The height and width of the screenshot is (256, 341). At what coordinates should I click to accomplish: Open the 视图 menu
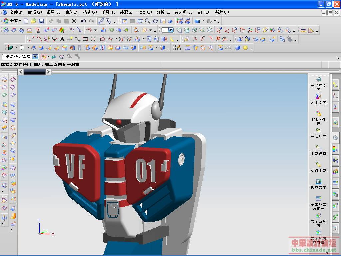point(53,12)
